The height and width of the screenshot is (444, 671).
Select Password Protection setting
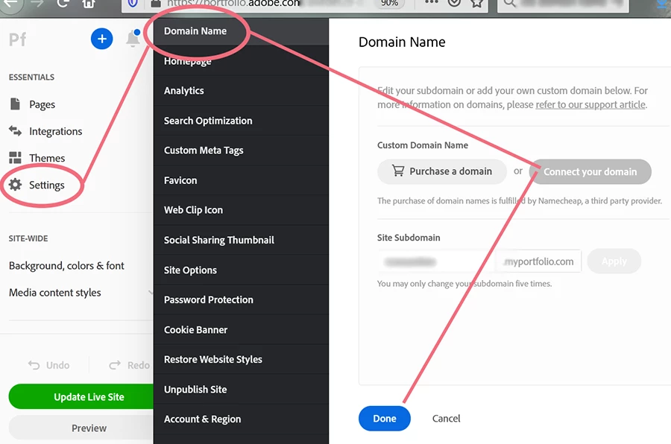pos(241,300)
